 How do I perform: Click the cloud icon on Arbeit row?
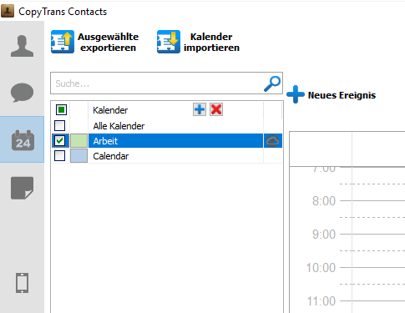[272, 141]
